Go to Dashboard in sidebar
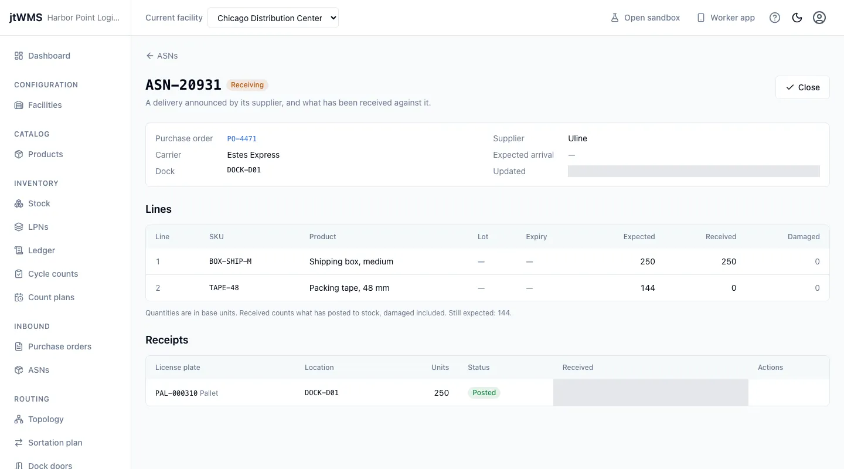Viewport: 844px width, 469px height. pyautogui.click(x=65, y=56)
